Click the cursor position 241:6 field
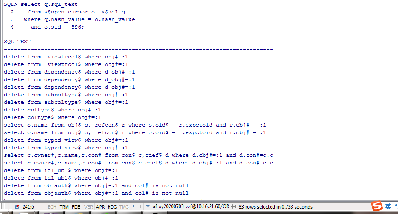Viewport: 398px width, 214px height. tap(28, 207)
